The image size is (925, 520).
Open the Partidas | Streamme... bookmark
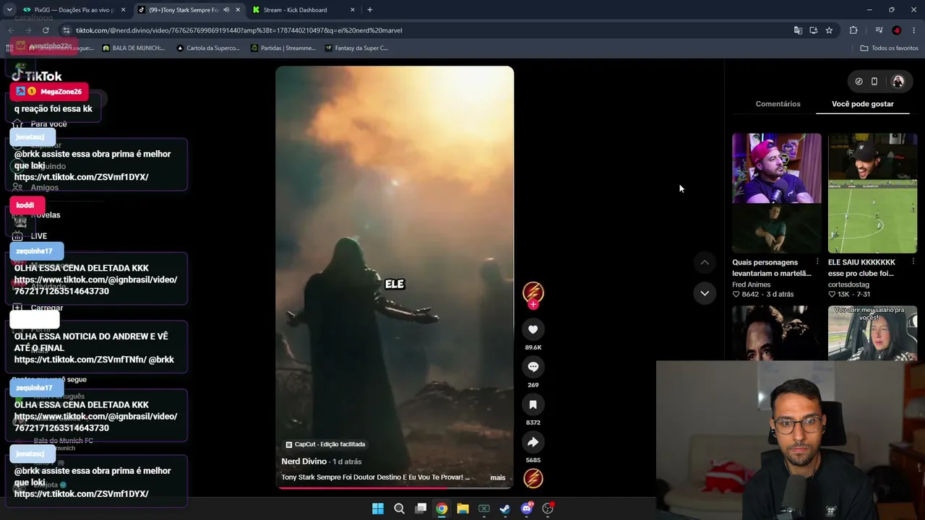coord(283,48)
